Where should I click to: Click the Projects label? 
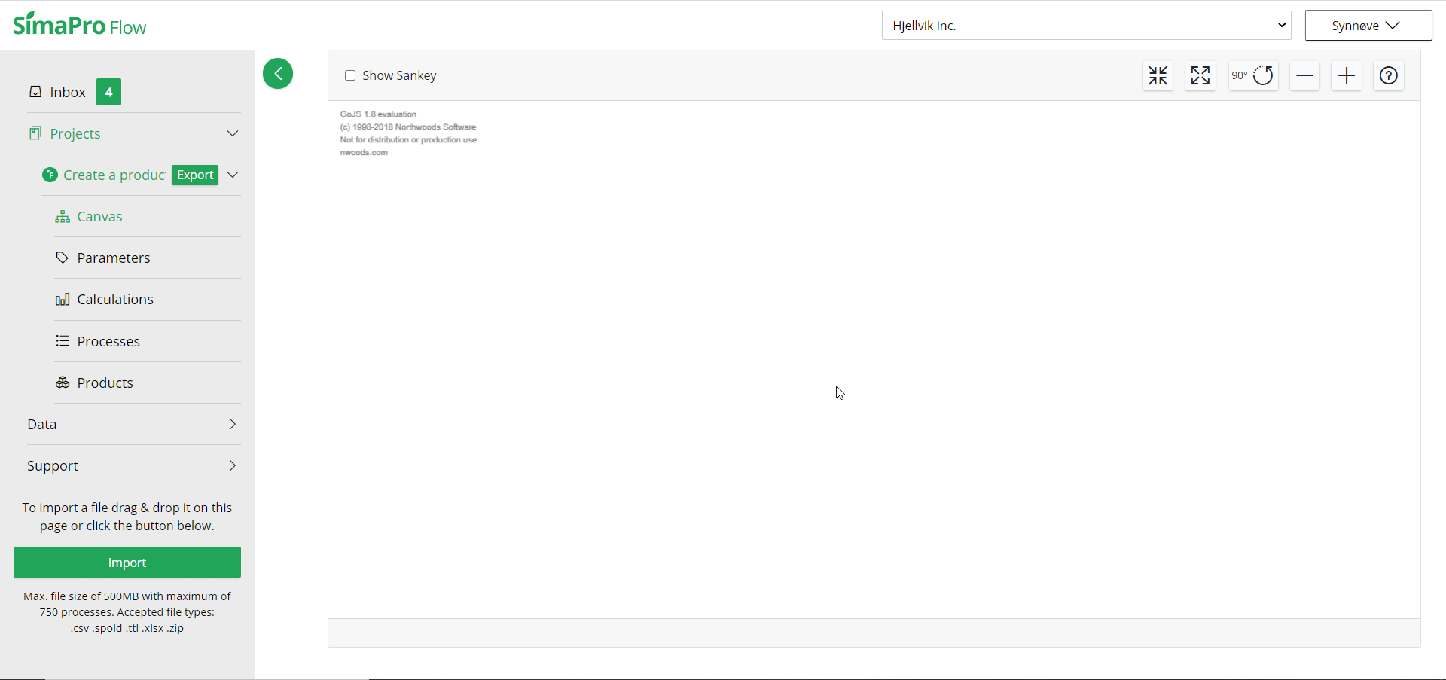click(75, 133)
